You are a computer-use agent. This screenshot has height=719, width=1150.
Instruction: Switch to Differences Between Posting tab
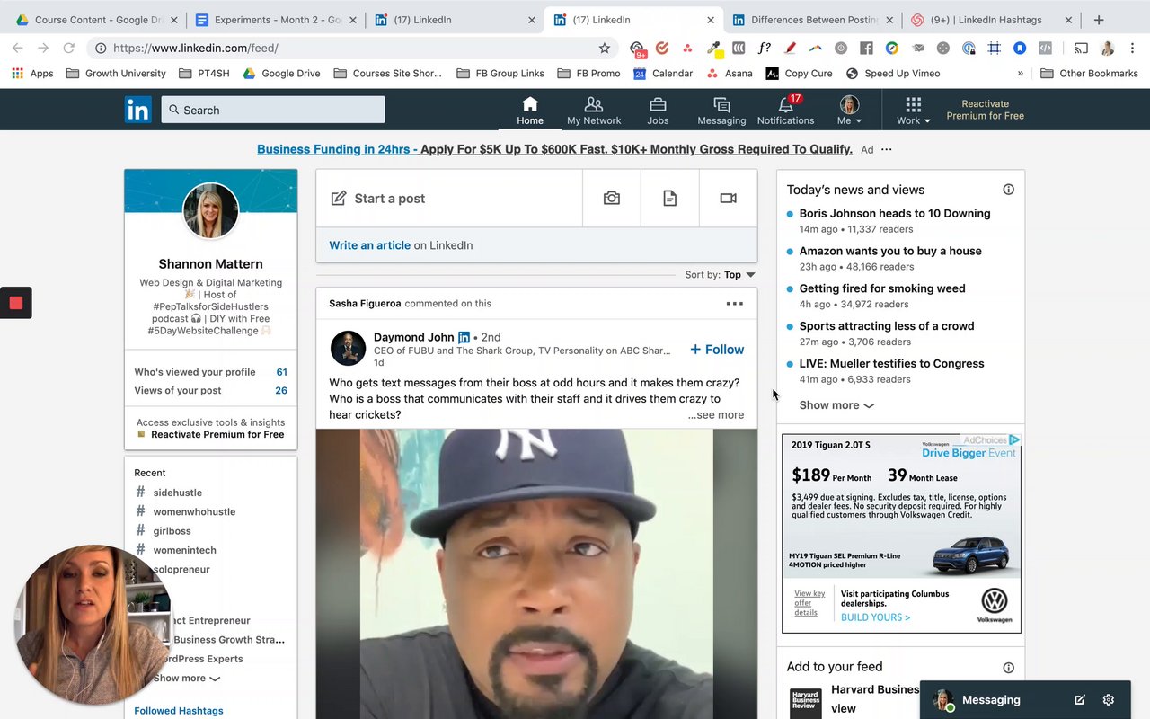click(x=812, y=20)
